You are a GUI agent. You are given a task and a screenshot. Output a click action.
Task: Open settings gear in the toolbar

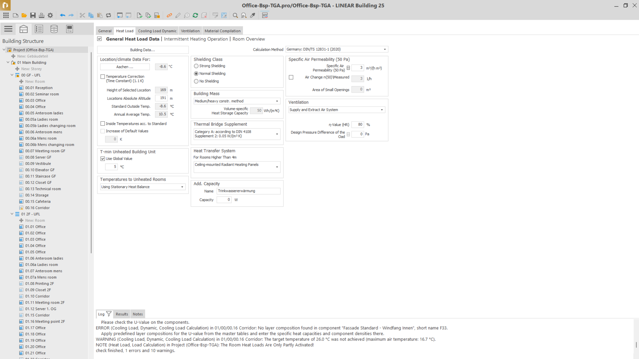50,15
